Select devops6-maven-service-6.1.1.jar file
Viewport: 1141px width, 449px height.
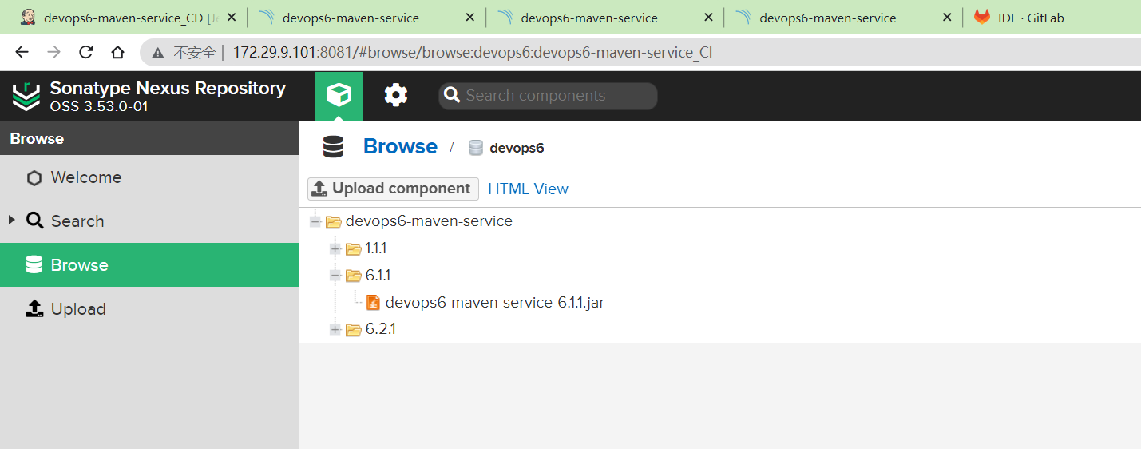[x=494, y=303]
